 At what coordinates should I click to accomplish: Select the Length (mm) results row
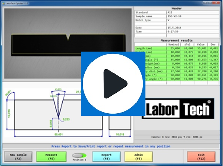tap(177, 48)
